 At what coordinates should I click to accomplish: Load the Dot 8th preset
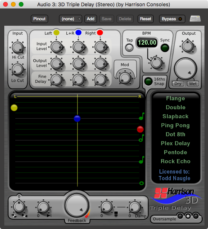(176, 134)
